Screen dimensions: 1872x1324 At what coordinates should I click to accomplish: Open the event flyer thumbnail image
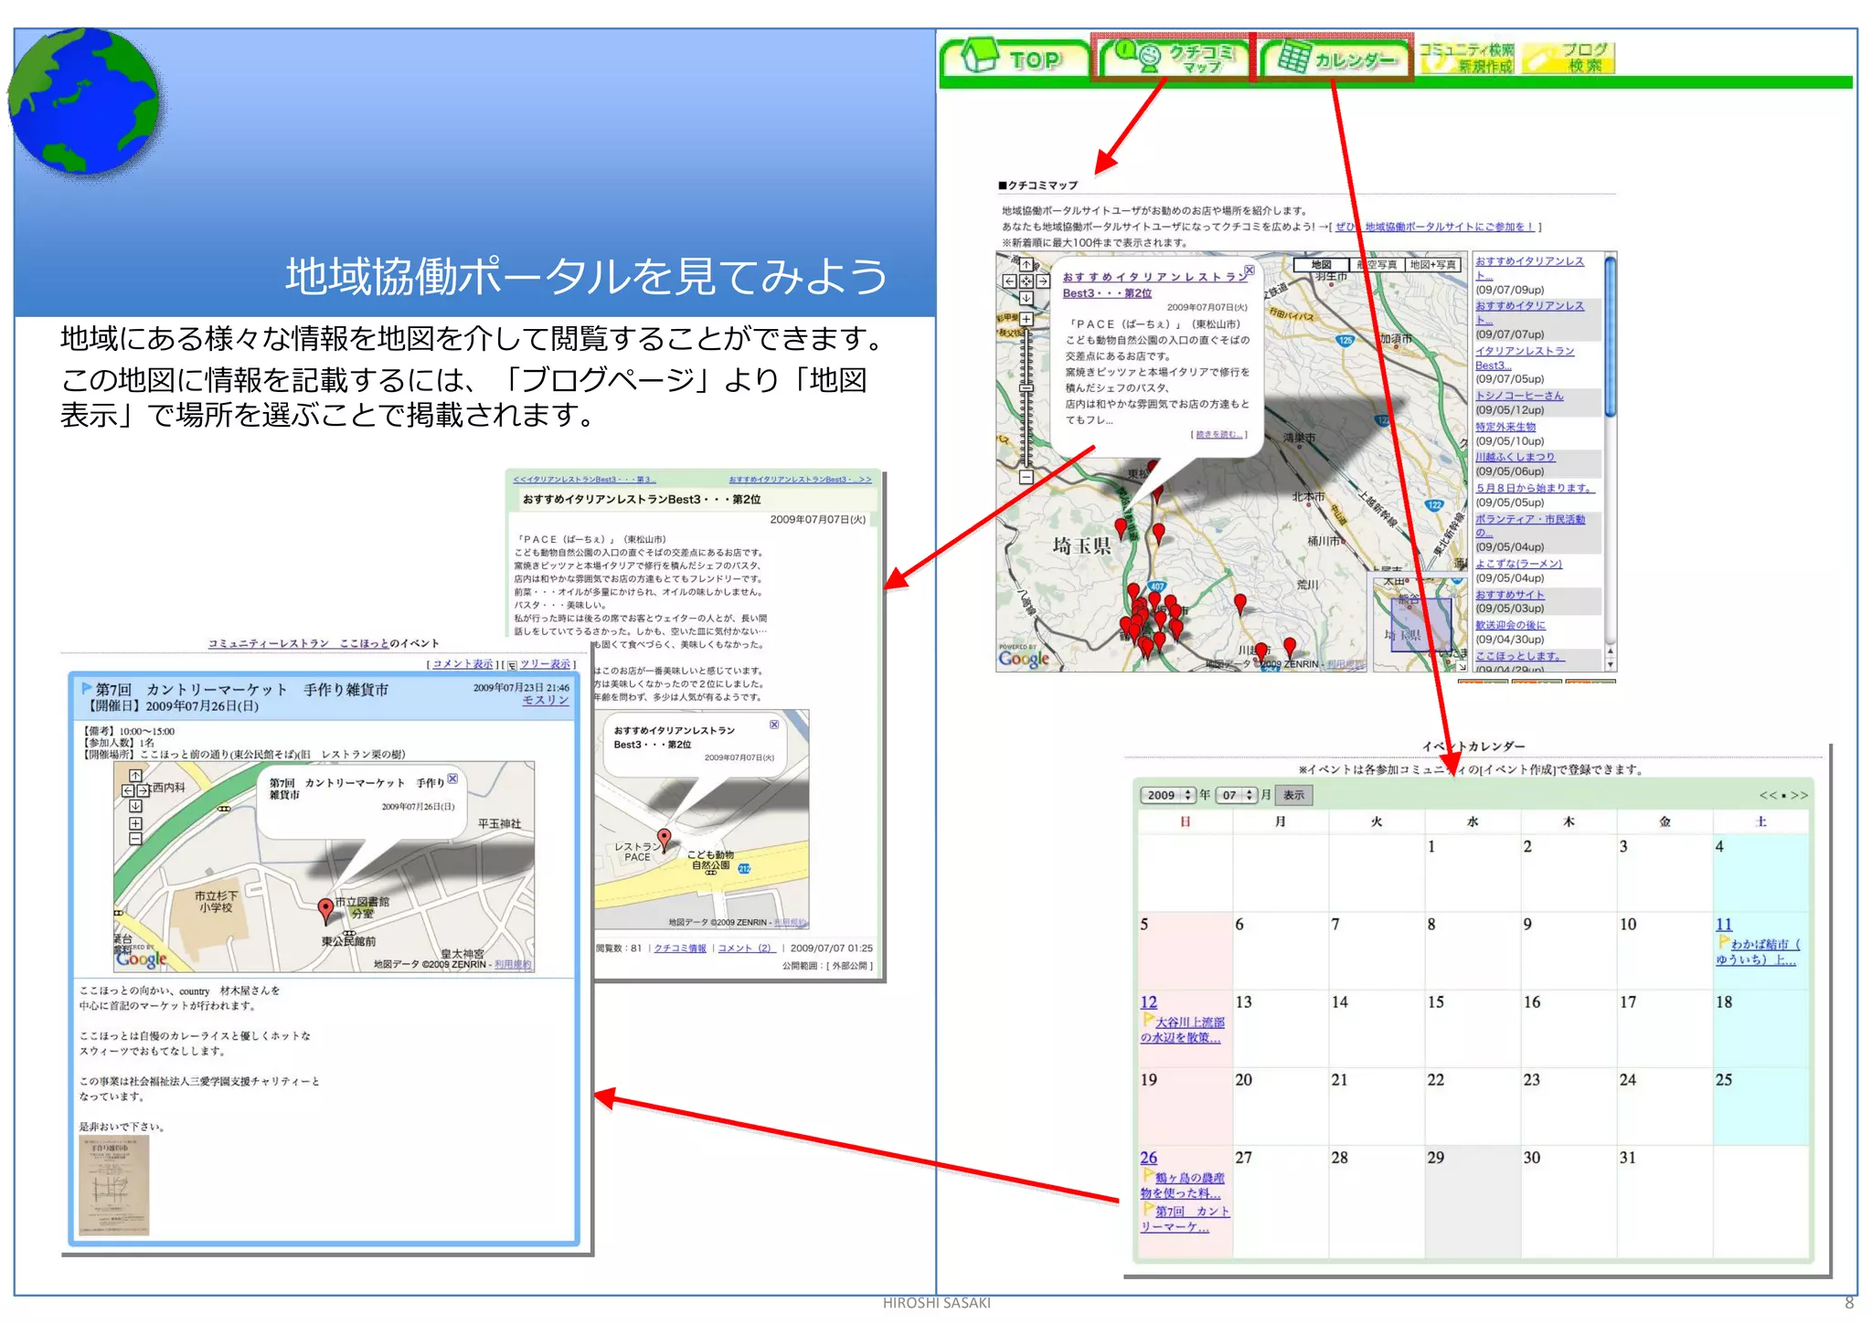pyautogui.click(x=115, y=1185)
